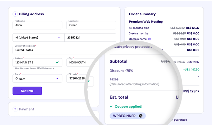Click the step 1 circle icon
212x125 pixels.
point(15,14)
